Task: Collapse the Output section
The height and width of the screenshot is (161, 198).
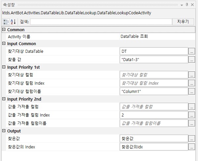Action: tap(4, 131)
